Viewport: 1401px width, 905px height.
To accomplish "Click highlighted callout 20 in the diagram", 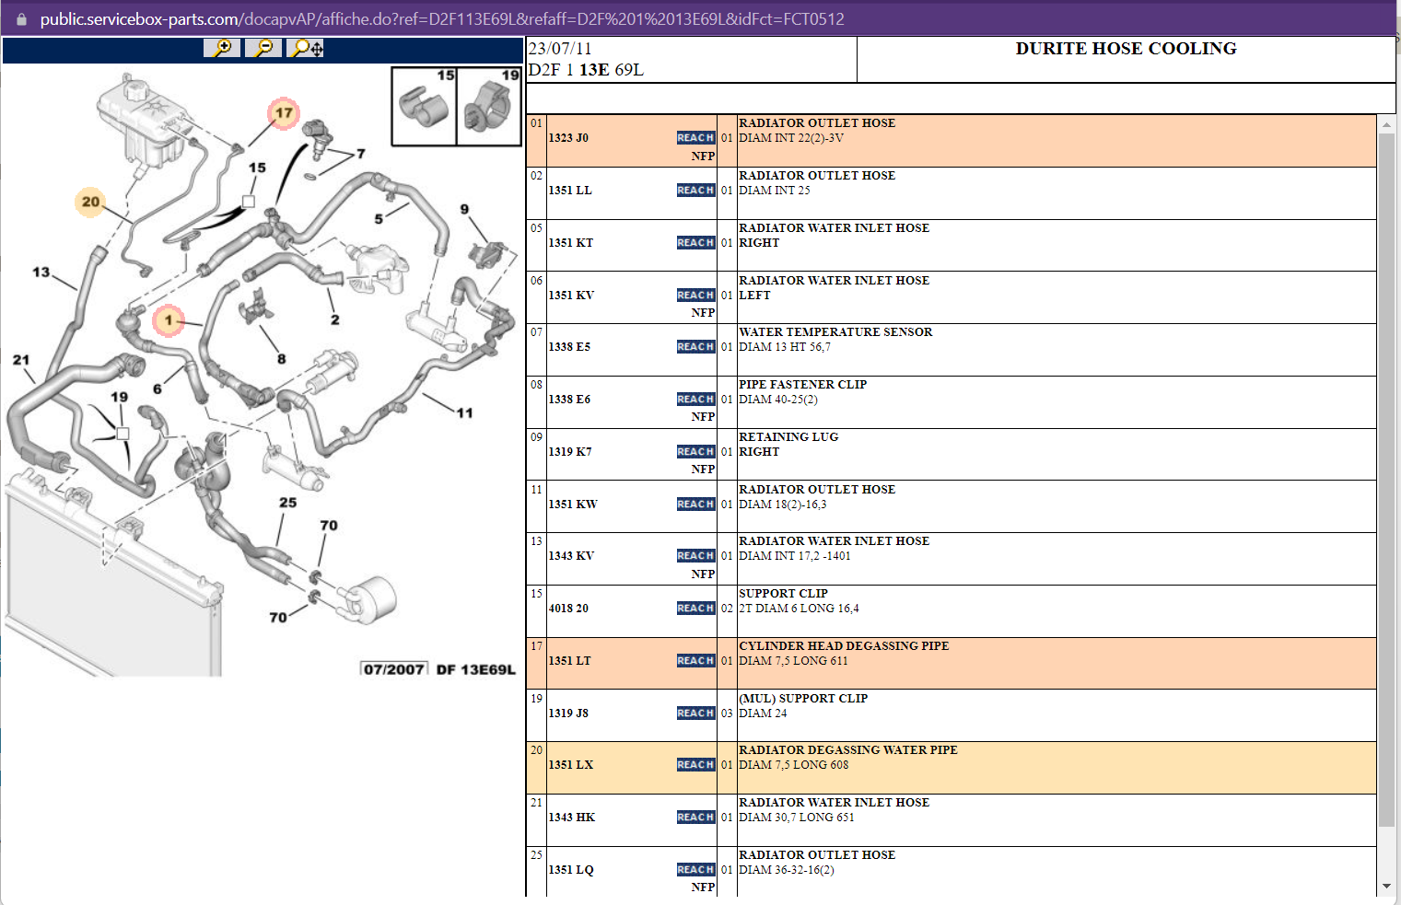I will [x=90, y=202].
